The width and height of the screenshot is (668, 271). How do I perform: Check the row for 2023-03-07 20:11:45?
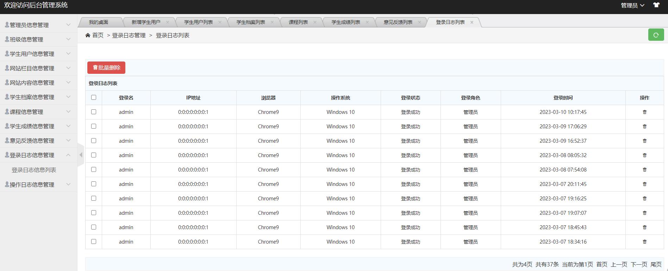coord(94,184)
